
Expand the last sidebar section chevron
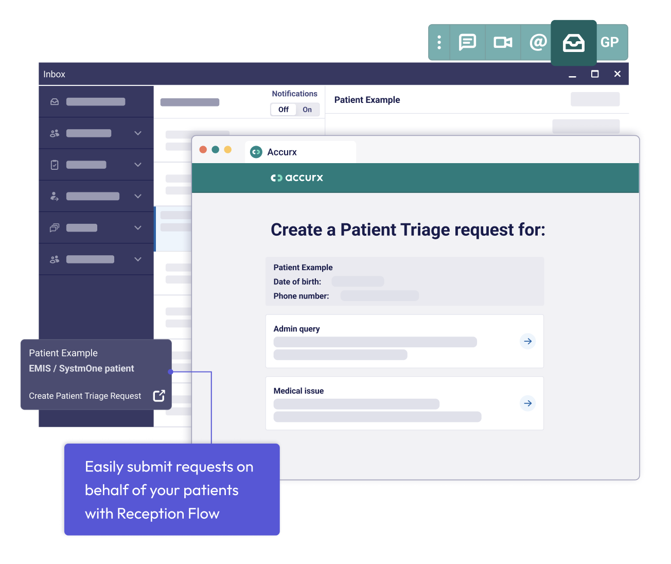point(138,259)
